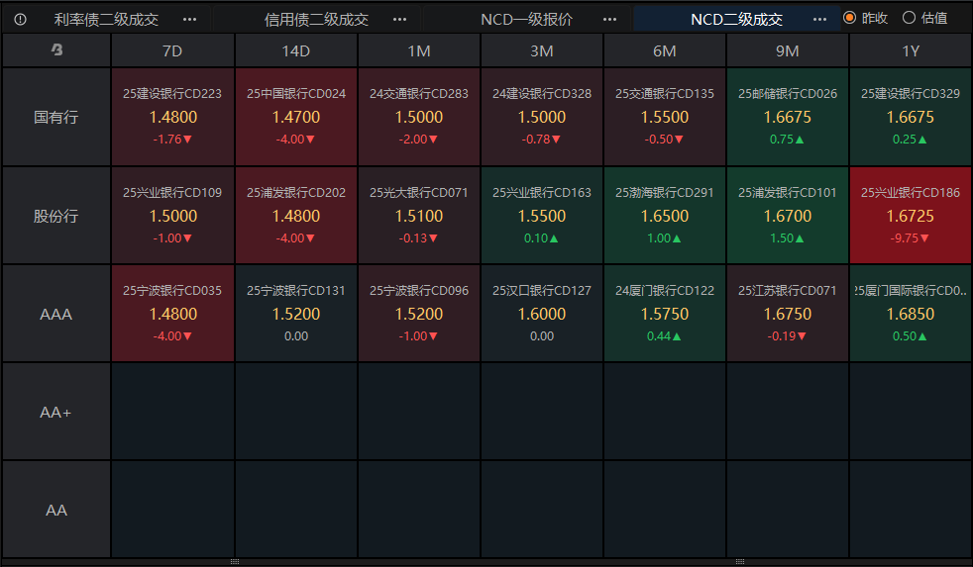Select the 国有行 row header
The image size is (973, 567).
56,117
